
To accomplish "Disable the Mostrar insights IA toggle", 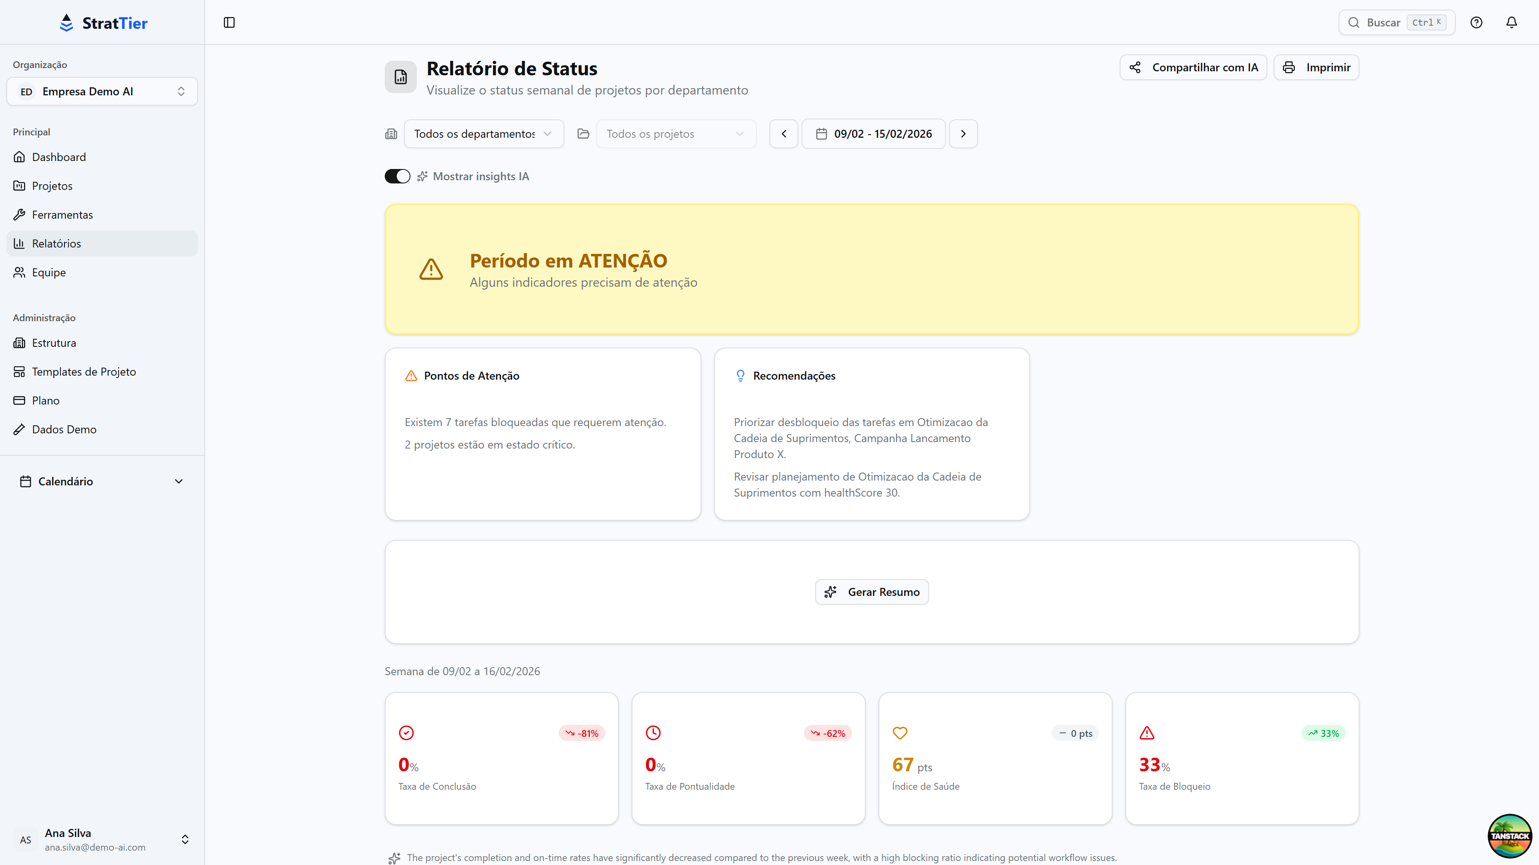I will pyautogui.click(x=397, y=175).
